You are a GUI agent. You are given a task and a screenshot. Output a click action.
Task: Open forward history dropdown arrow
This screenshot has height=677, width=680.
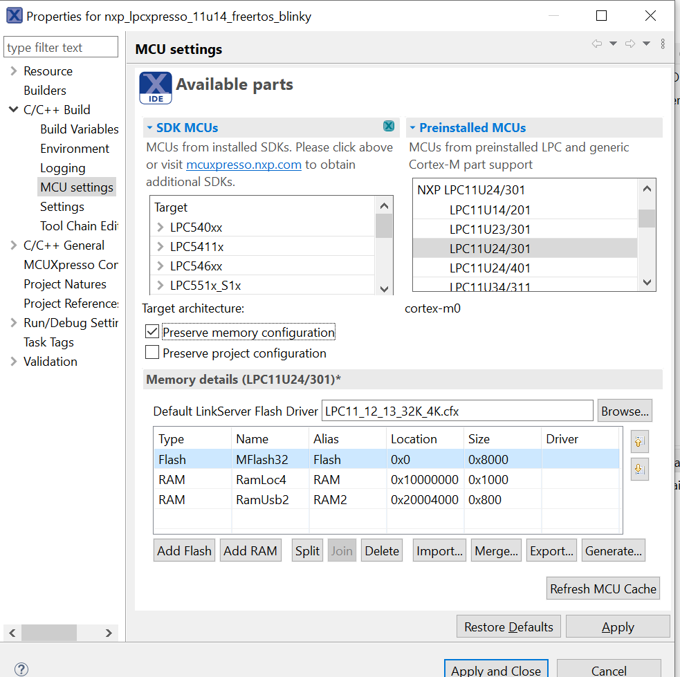646,44
